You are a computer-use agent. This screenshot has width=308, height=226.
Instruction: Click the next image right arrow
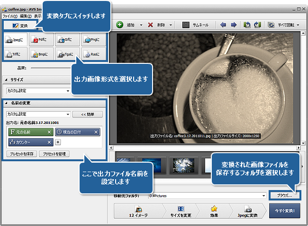click(233, 25)
